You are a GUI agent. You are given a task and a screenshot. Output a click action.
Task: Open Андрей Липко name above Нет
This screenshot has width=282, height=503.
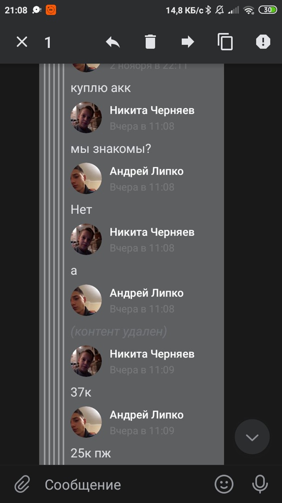147,171
